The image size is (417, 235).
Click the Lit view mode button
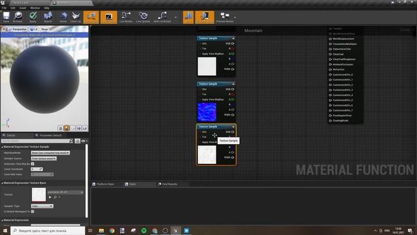(x=34, y=29)
